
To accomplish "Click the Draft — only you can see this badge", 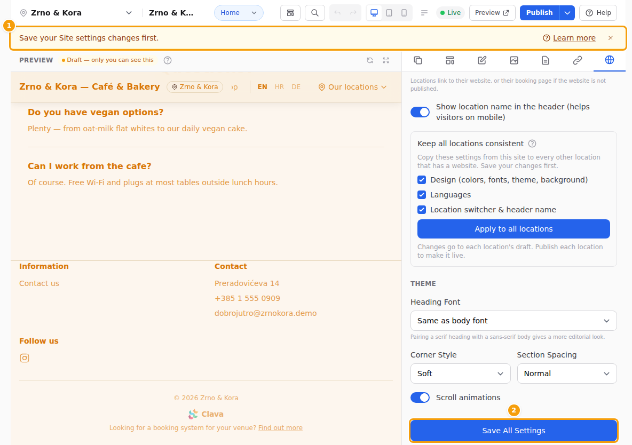I will (108, 60).
